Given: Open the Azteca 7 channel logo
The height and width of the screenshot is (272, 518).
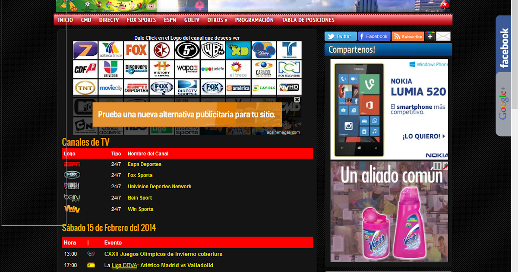Looking at the screenshot, I should (85, 50).
